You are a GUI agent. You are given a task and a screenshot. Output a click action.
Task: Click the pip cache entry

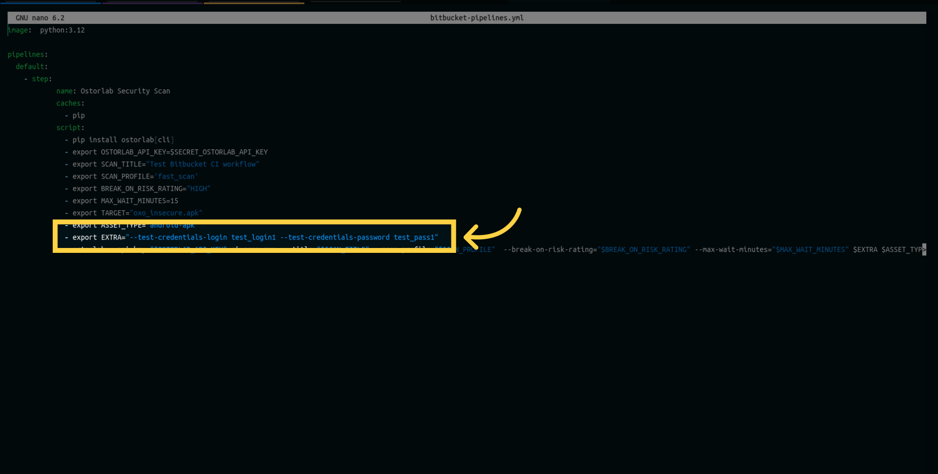click(x=78, y=116)
